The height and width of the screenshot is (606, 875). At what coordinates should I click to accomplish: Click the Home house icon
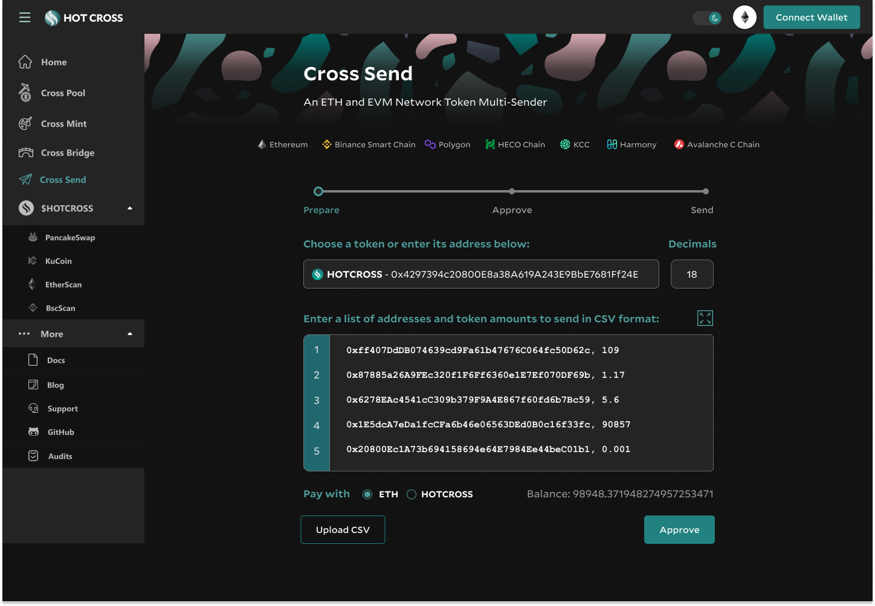[25, 62]
